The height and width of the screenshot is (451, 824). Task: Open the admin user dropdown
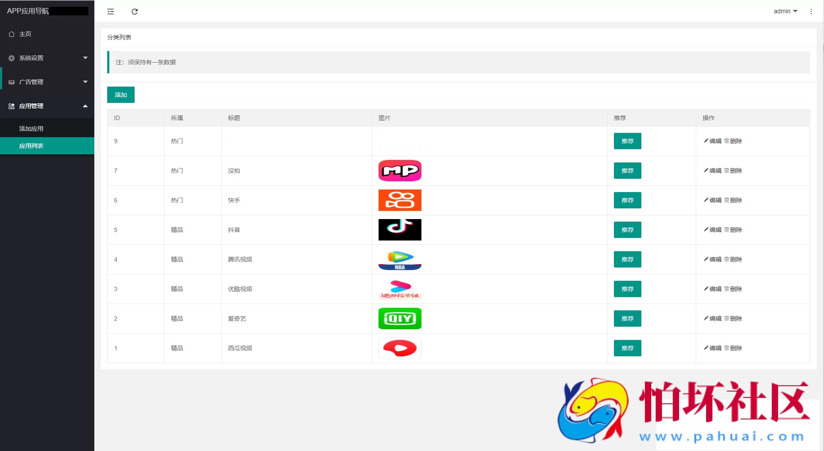785,11
